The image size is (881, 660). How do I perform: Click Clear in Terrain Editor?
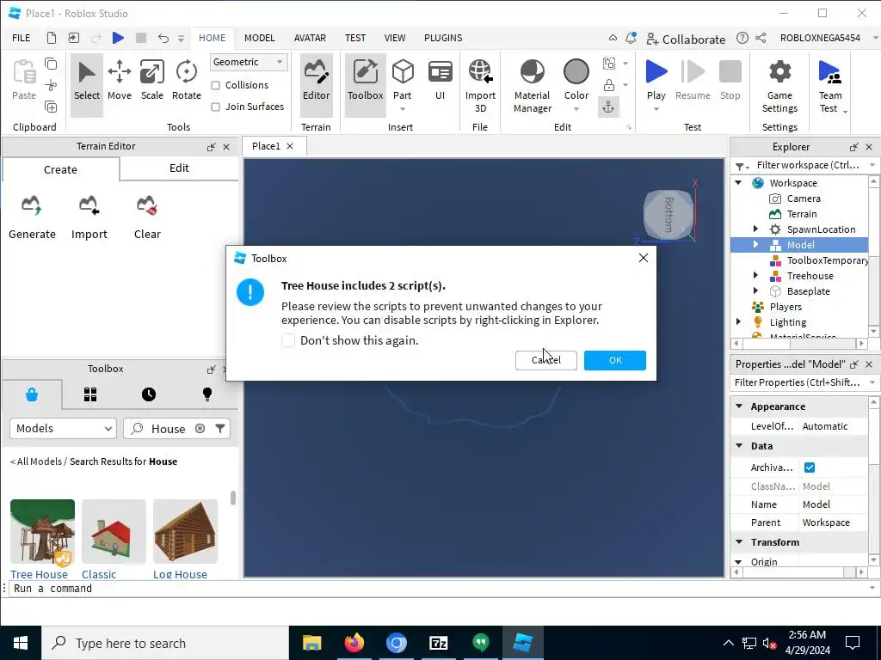pos(147,217)
